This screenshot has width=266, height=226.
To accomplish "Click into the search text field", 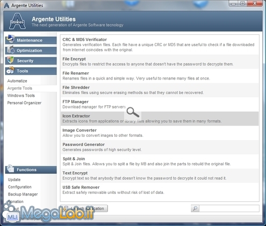I will [229, 208].
